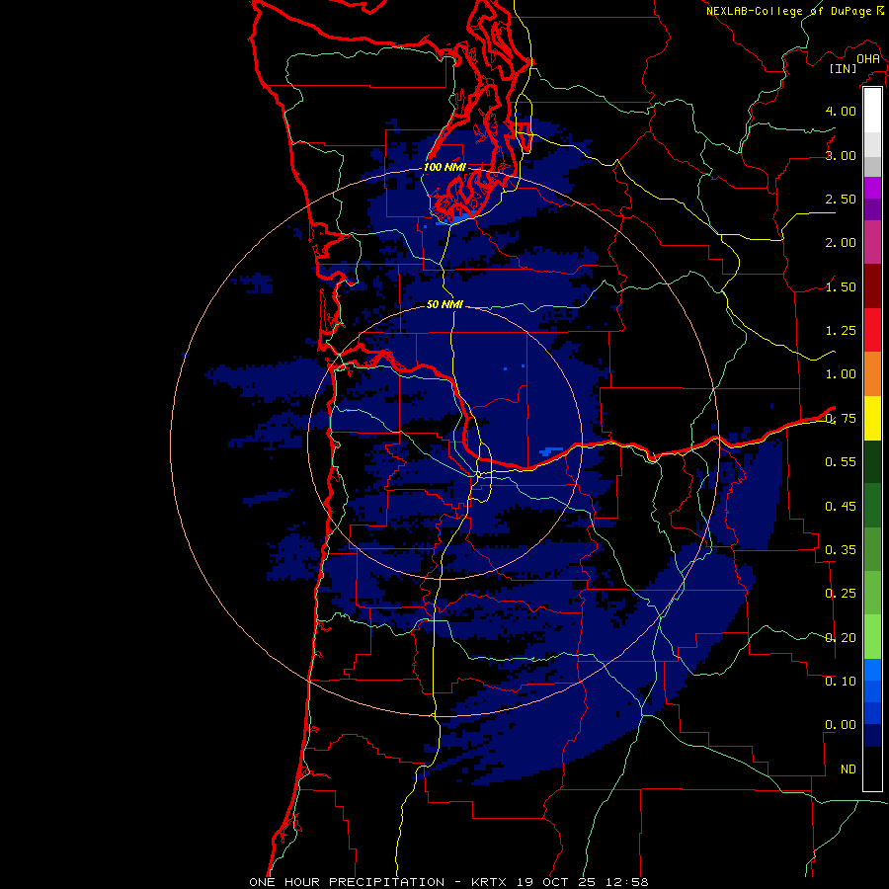Click the "OHA" product label above legend

tap(868, 59)
